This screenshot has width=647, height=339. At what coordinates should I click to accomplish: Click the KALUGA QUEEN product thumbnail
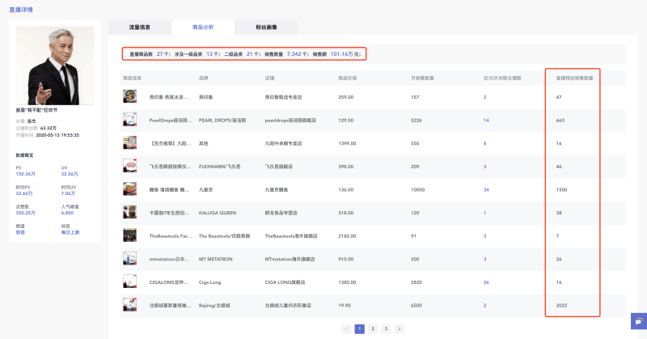point(129,213)
